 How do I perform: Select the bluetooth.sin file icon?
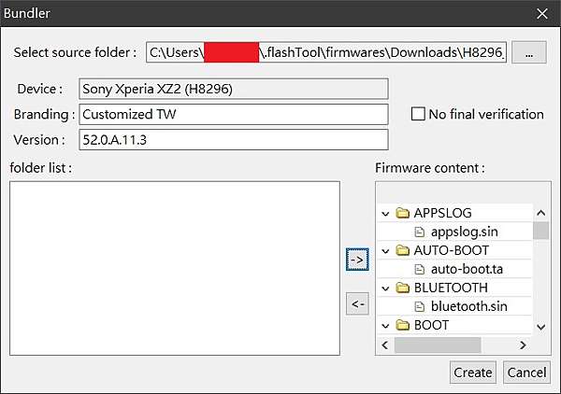(419, 306)
